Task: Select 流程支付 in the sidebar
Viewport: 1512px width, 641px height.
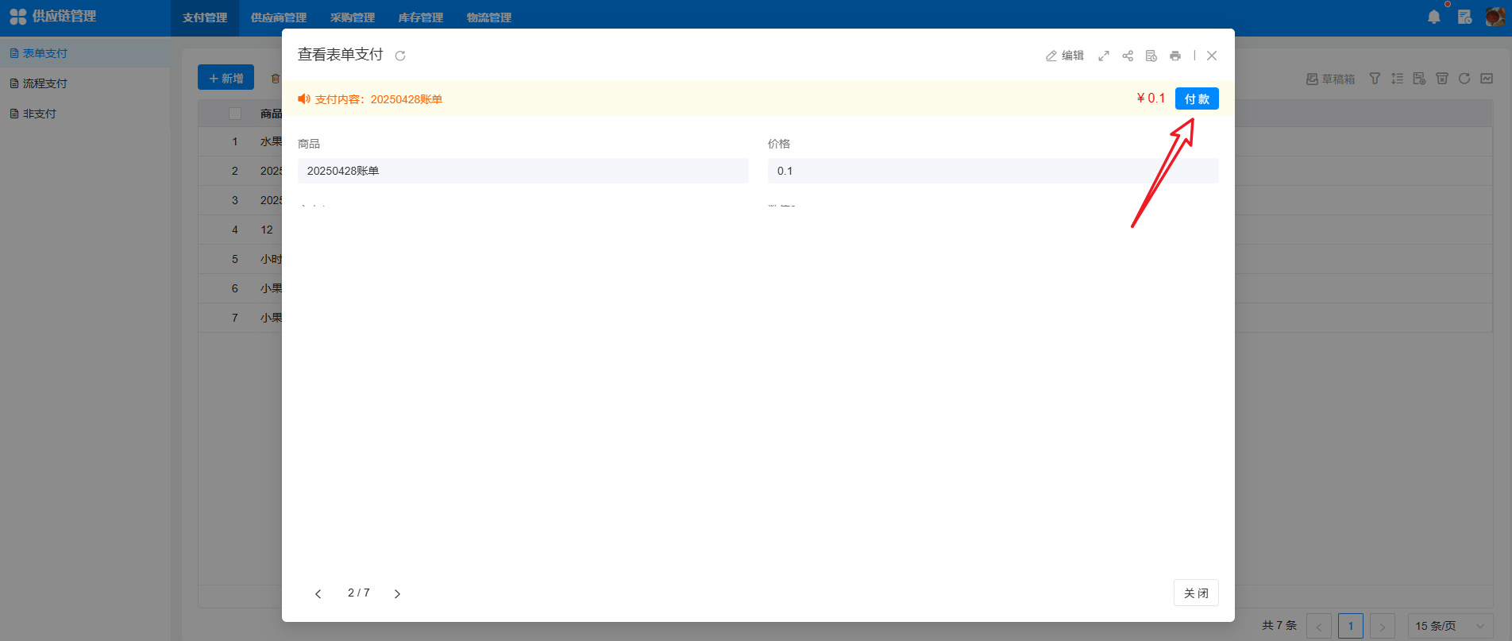Action: (x=44, y=83)
